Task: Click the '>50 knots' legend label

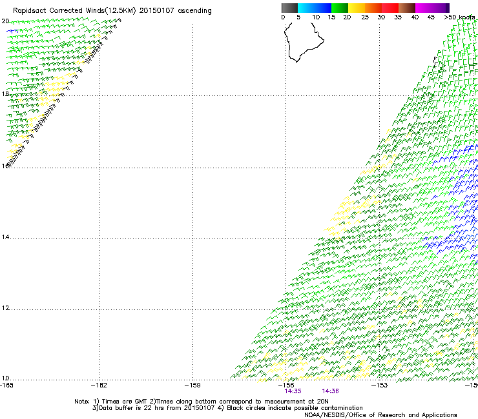Action: pyautogui.click(x=459, y=17)
